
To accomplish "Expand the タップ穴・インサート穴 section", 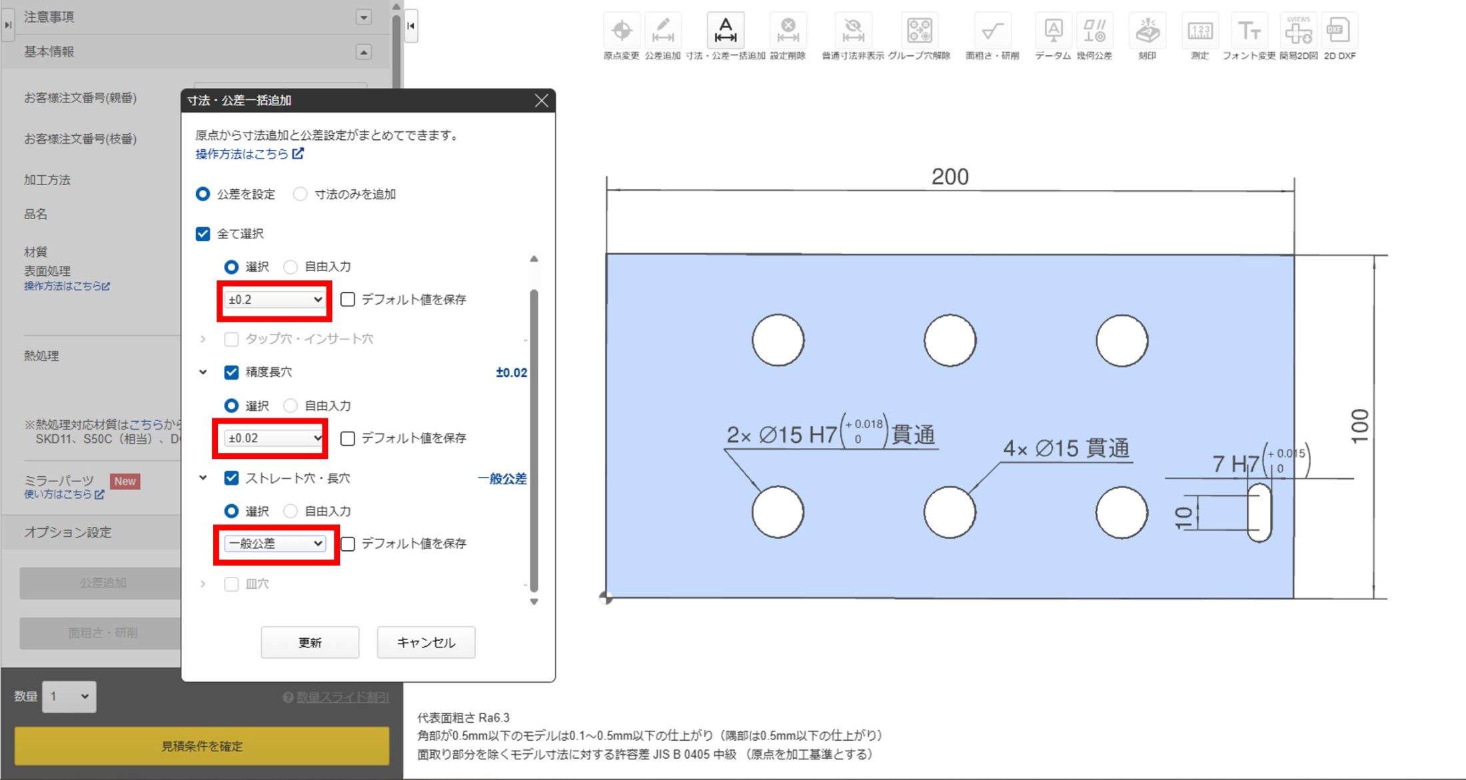I will pyautogui.click(x=203, y=339).
